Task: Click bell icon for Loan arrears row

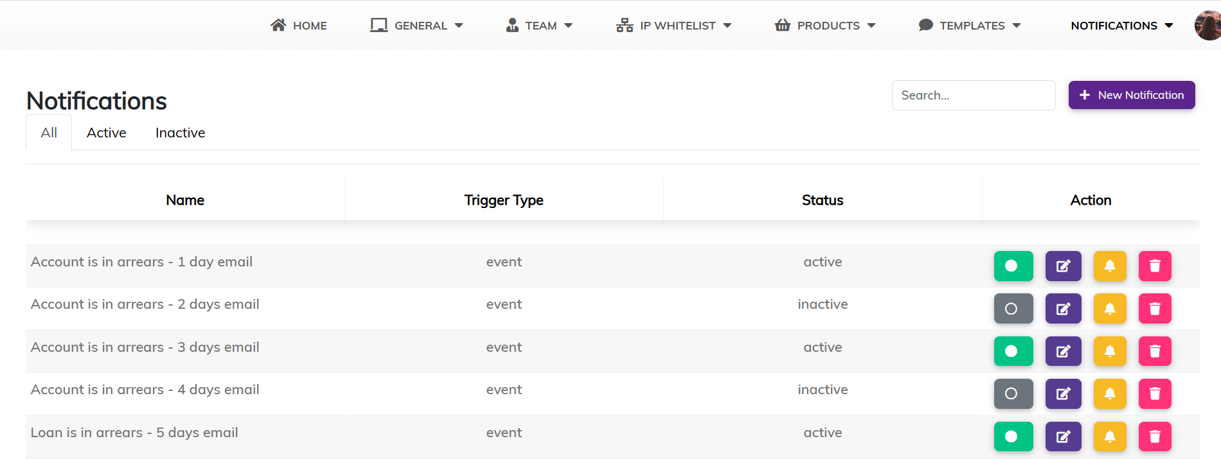Action: 1109,437
